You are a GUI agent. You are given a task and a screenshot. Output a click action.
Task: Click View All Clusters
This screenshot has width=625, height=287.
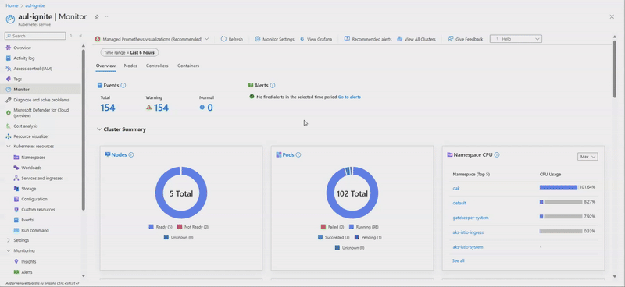[416, 39]
